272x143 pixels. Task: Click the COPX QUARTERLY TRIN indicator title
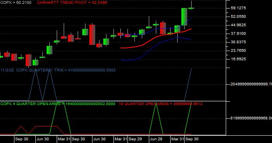[x=58, y=70]
